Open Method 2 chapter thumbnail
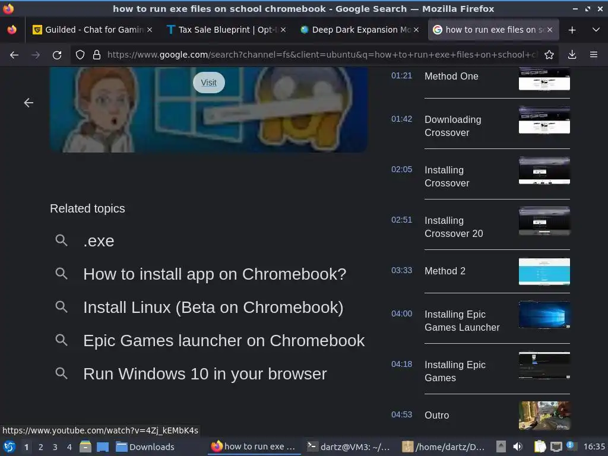This screenshot has width=608, height=456. point(544,272)
